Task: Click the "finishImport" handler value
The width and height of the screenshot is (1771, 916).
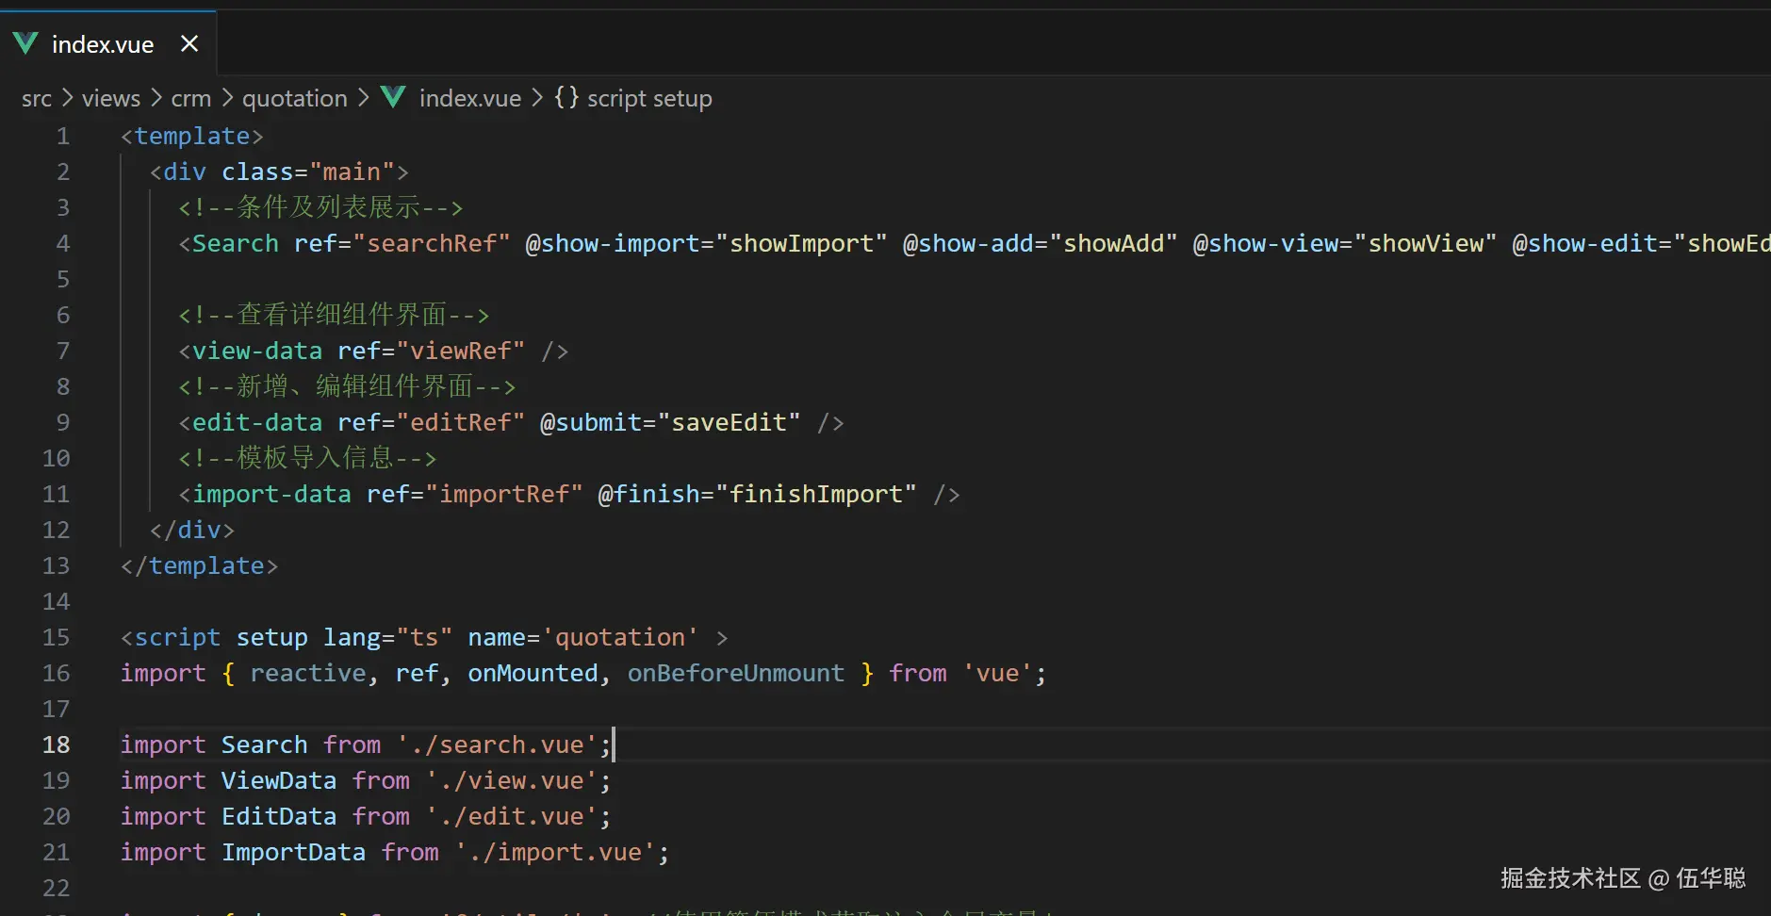Action: tap(816, 495)
